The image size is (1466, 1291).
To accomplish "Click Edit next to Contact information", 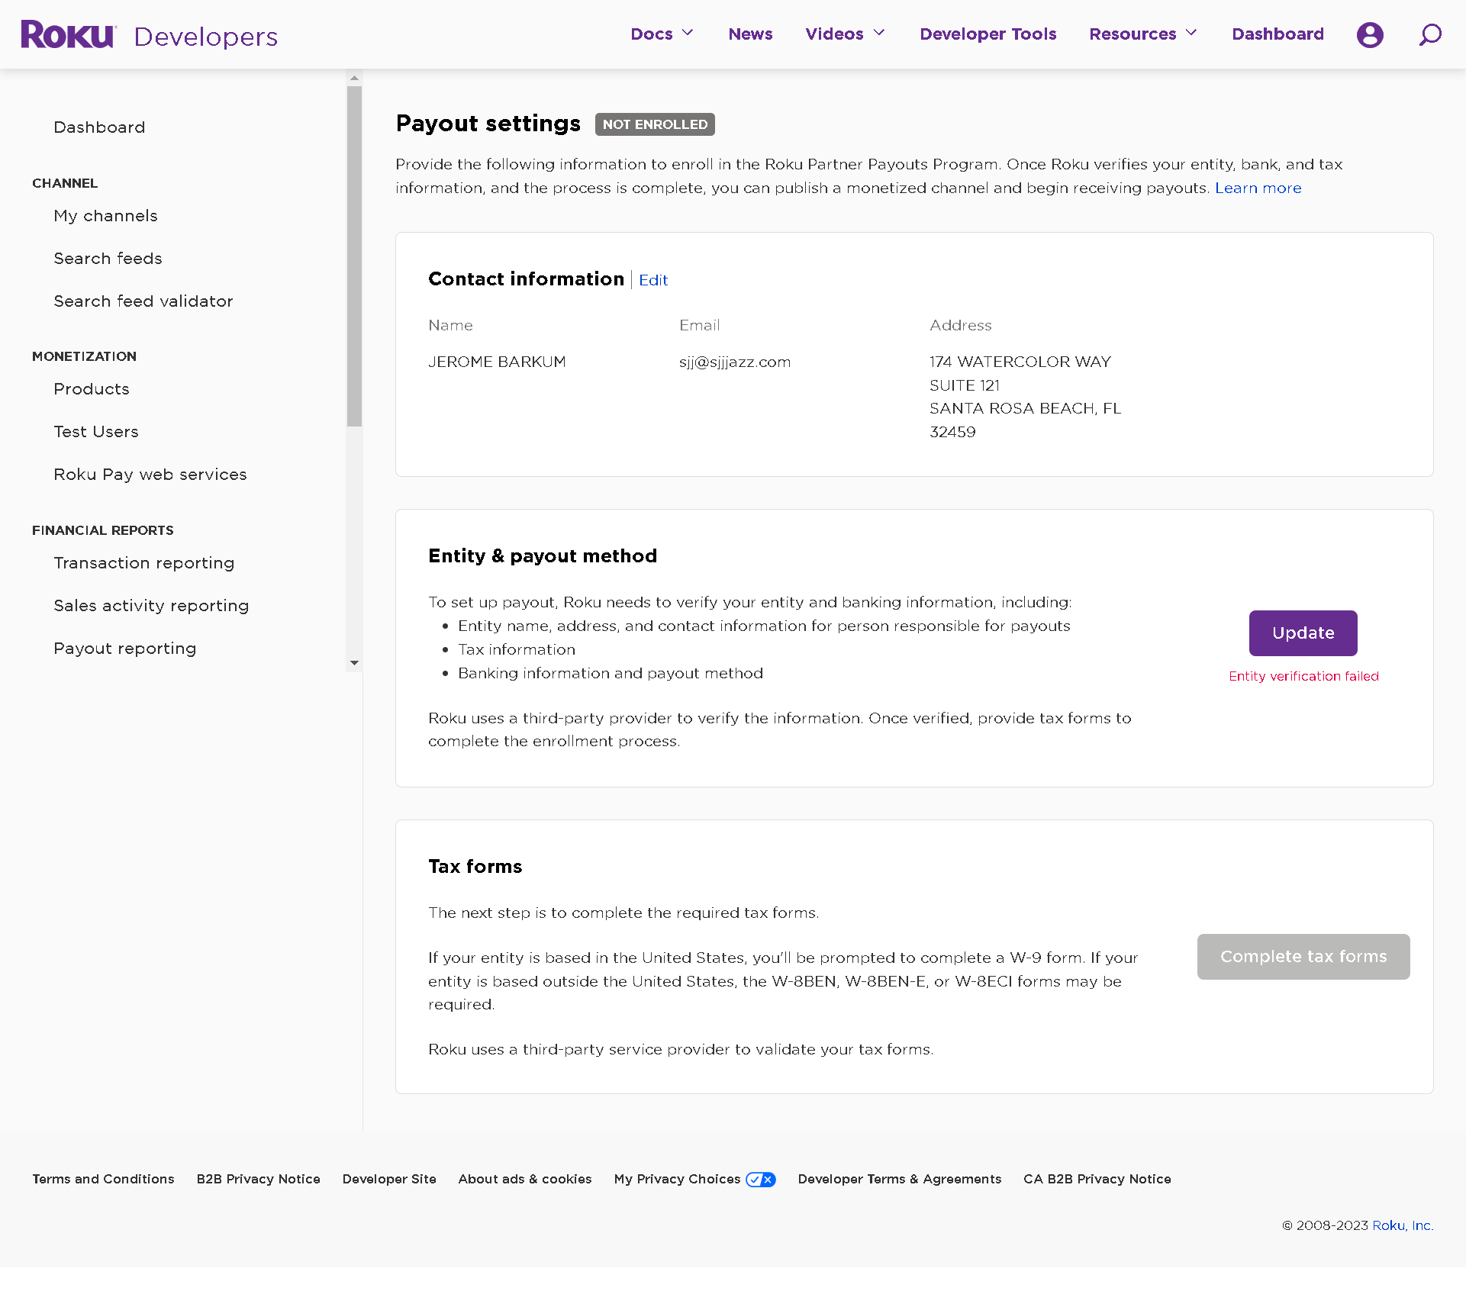I will coord(653,281).
